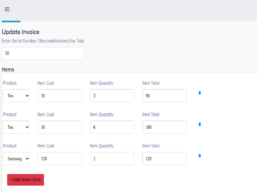This screenshot has width=257, height=192.
Task: Select the second row quantity showing 6
Action: [x=112, y=127]
